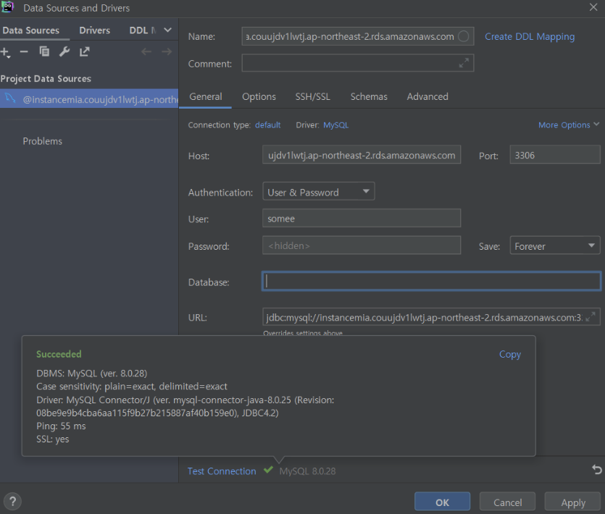Click the make global export icon
The image size is (605, 514).
click(x=85, y=51)
